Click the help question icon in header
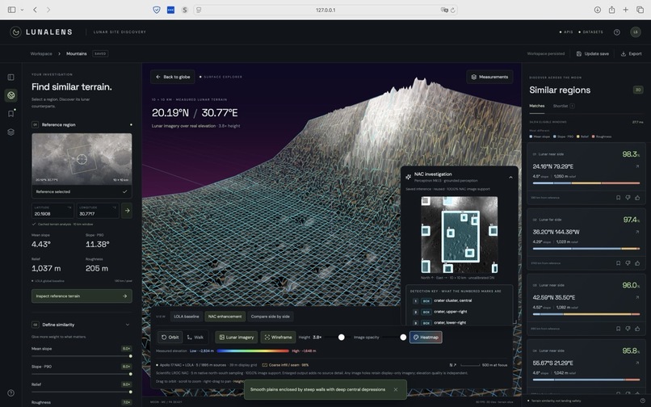 [x=617, y=32]
